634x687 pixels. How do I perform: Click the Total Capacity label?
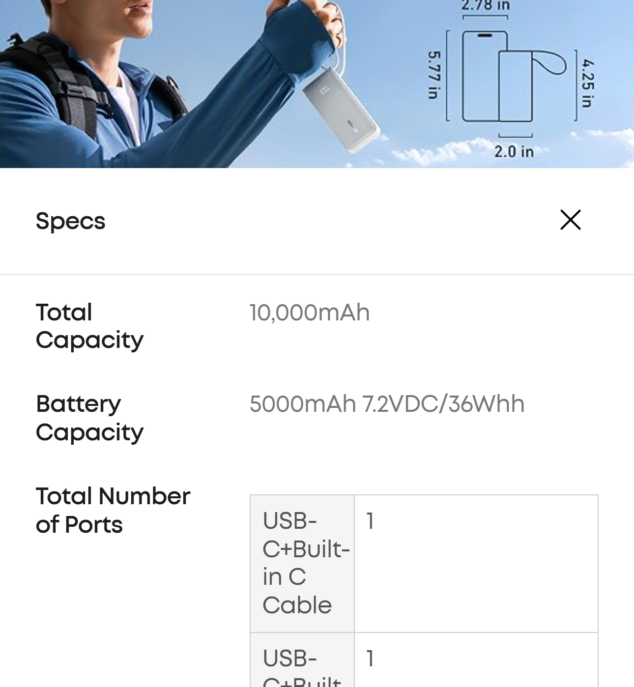(89, 326)
